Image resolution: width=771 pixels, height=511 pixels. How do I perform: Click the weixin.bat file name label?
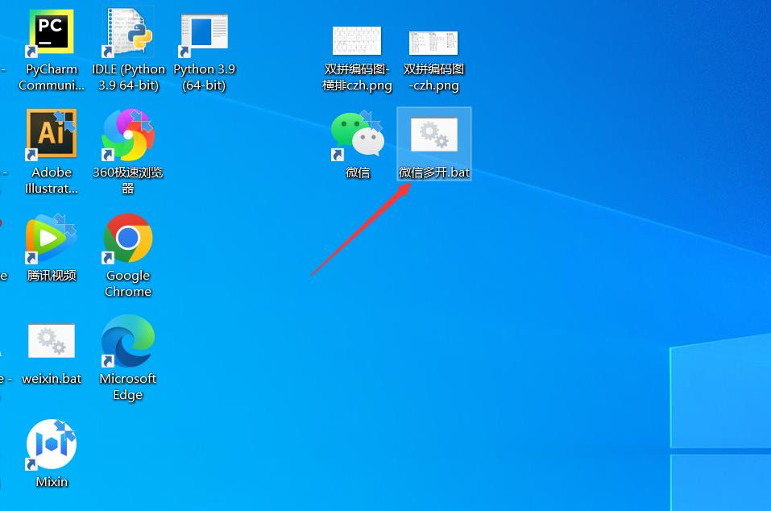[x=52, y=379]
